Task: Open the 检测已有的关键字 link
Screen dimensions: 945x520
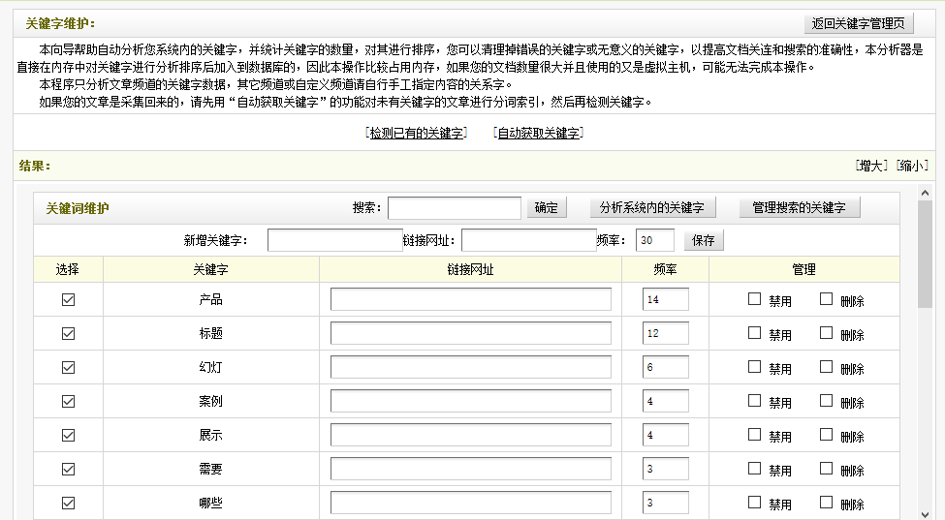Action: click(x=417, y=134)
